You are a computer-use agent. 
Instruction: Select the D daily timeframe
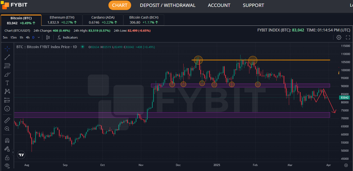tap(33, 37)
